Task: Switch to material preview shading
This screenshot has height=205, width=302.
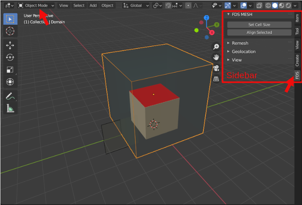Action: pyautogui.click(x=281, y=5)
